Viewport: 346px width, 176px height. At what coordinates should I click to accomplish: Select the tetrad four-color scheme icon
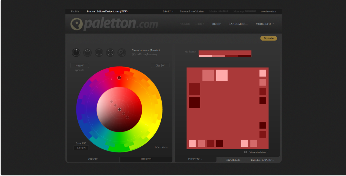coord(110,52)
